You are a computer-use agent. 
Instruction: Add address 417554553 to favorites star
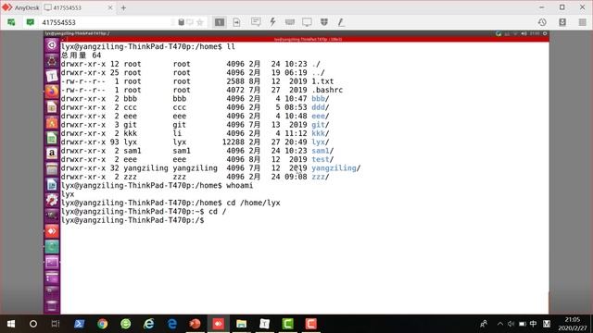pyautogui.click(x=200, y=22)
